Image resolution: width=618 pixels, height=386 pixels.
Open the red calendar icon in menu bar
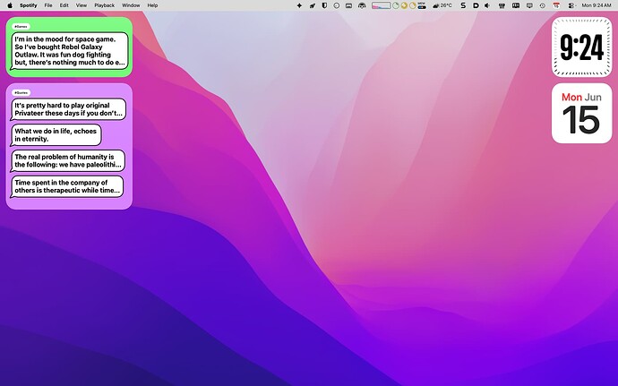click(556, 5)
